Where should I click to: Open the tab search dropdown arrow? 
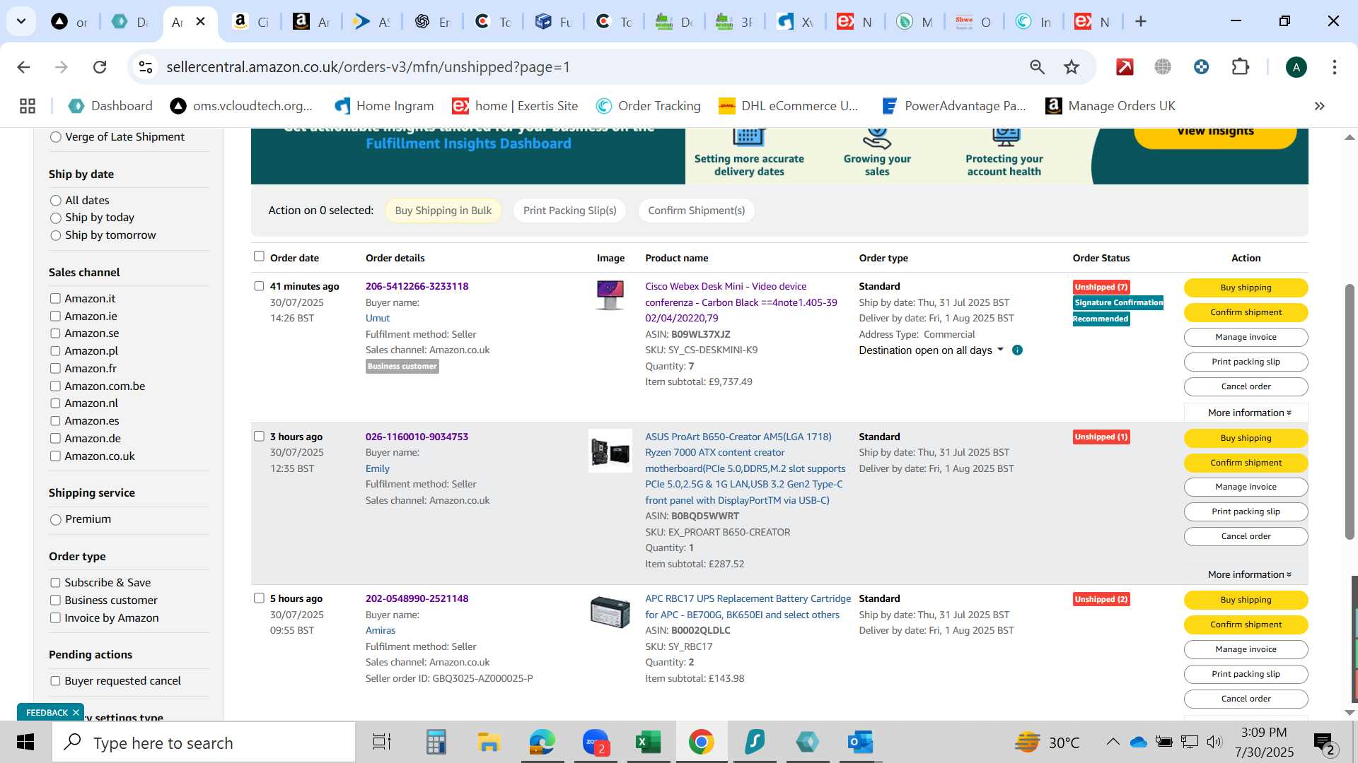[21, 21]
